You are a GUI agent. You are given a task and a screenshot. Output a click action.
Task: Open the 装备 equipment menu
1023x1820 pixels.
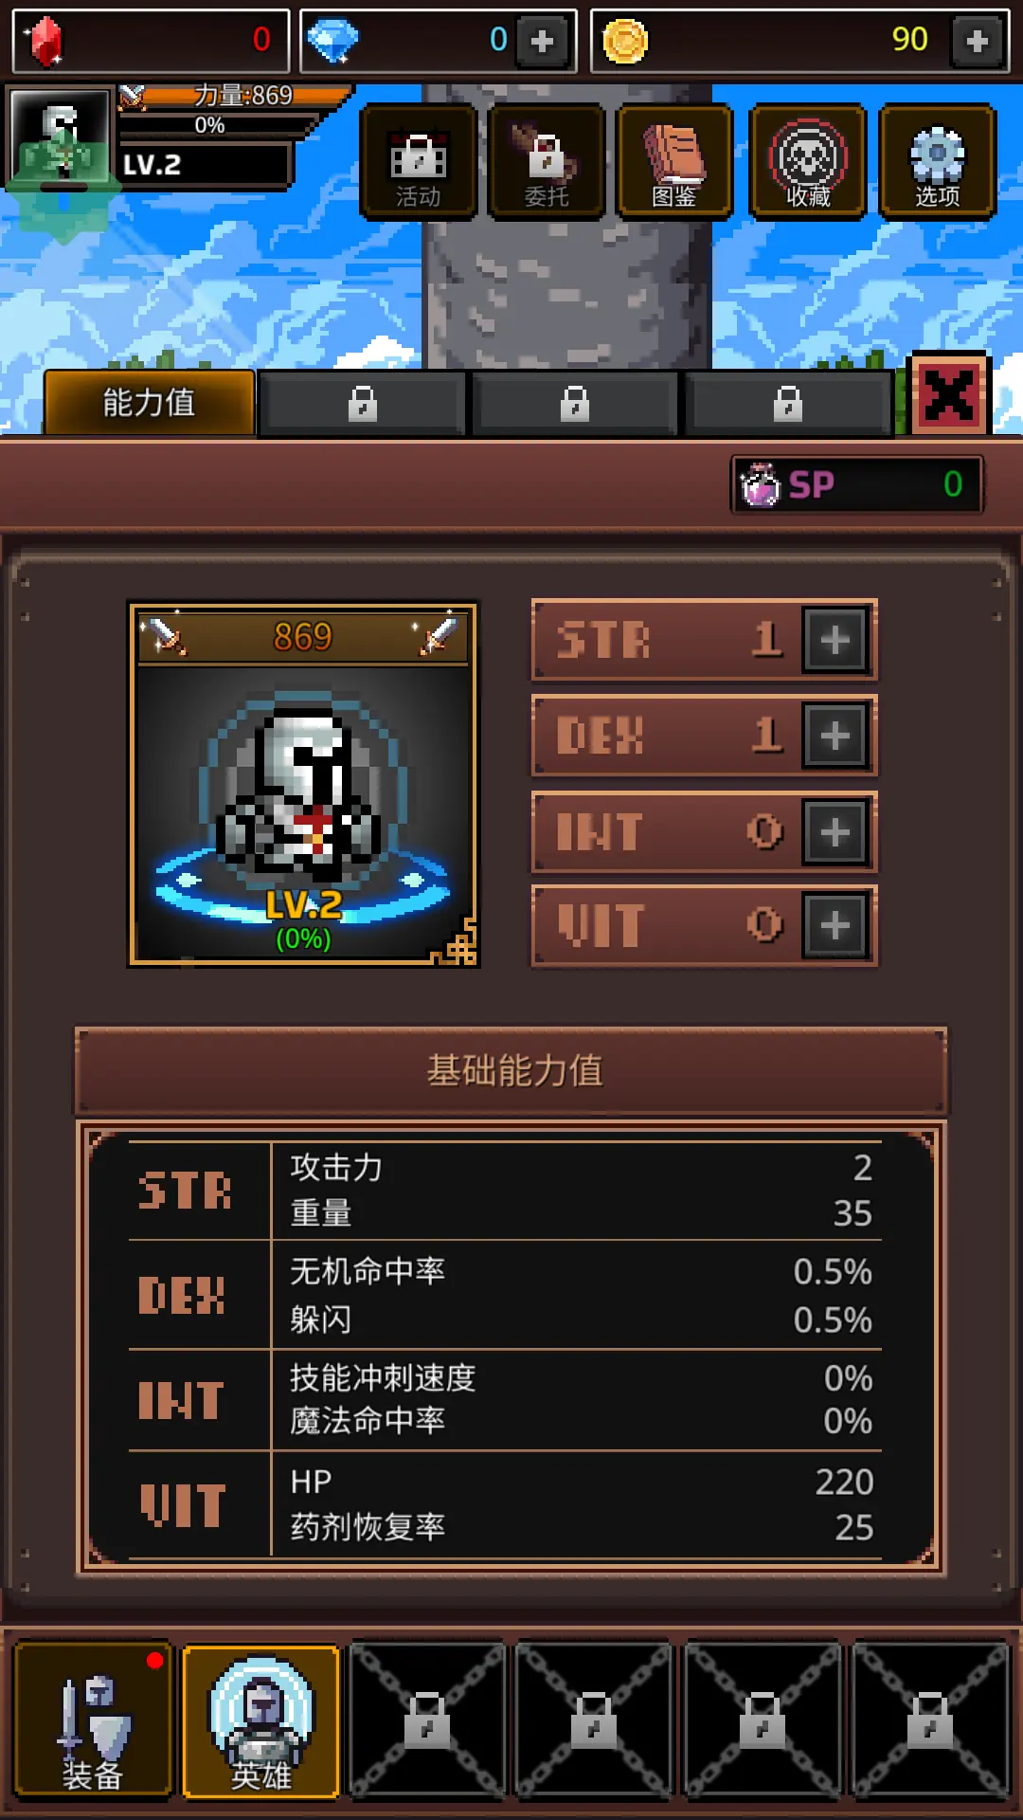click(x=93, y=1720)
